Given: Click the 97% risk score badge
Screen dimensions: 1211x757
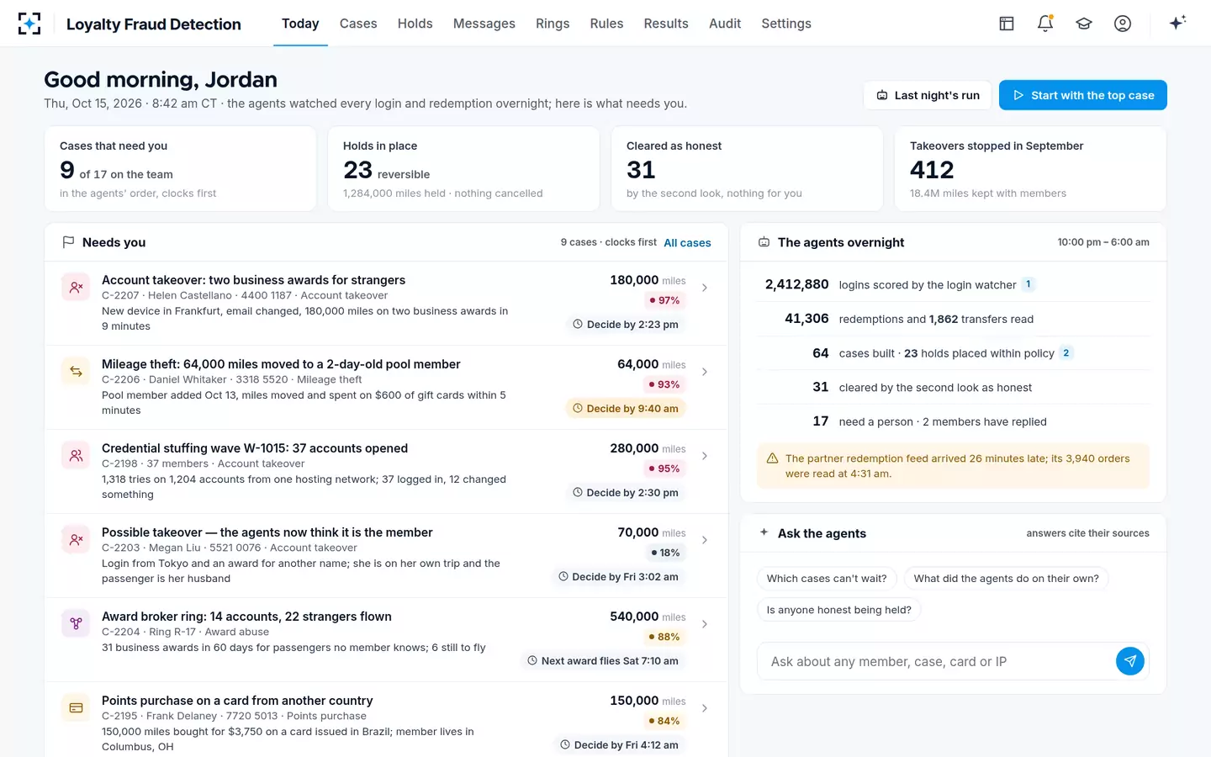Looking at the screenshot, I should click(664, 300).
